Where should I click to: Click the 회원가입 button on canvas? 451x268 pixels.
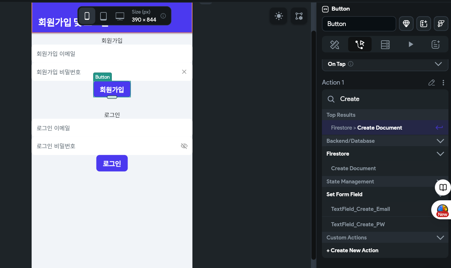click(x=112, y=89)
